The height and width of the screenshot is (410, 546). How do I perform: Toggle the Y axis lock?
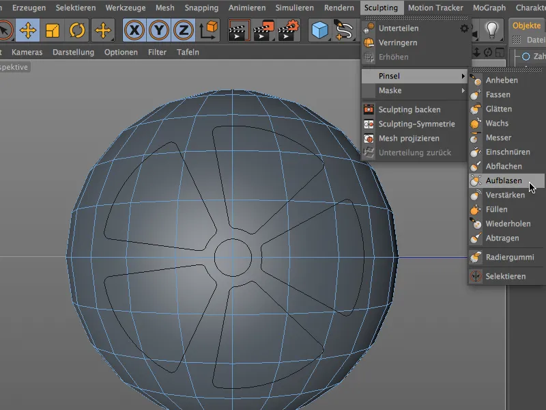[x=160, y=30]
